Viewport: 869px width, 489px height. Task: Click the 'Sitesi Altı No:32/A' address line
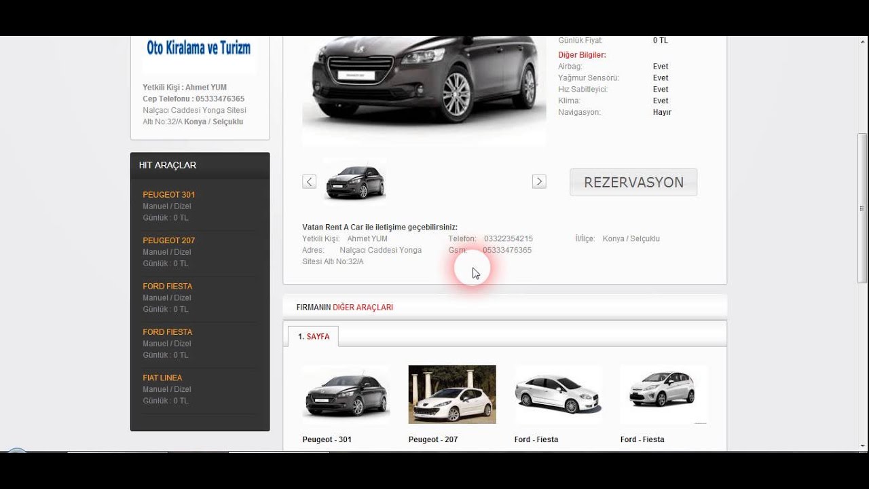[333, 261]
